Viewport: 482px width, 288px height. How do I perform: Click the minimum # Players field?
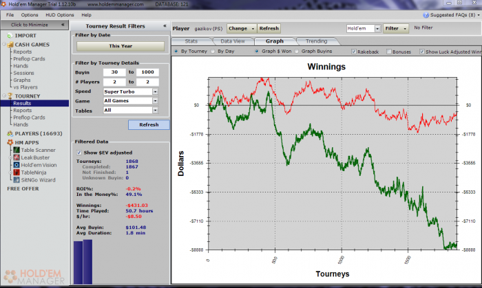[114, 82]
